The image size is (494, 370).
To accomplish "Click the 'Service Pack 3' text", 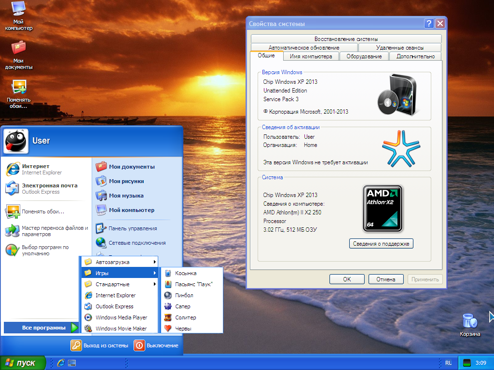I will [281, 99].
